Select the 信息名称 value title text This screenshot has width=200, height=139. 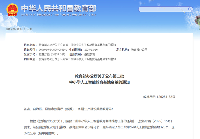(77, 45)
